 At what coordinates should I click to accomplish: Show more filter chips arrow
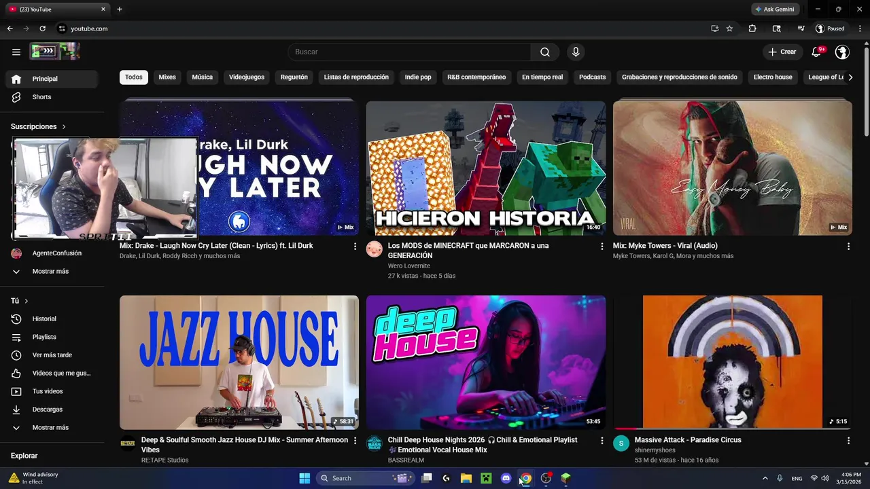850,77
